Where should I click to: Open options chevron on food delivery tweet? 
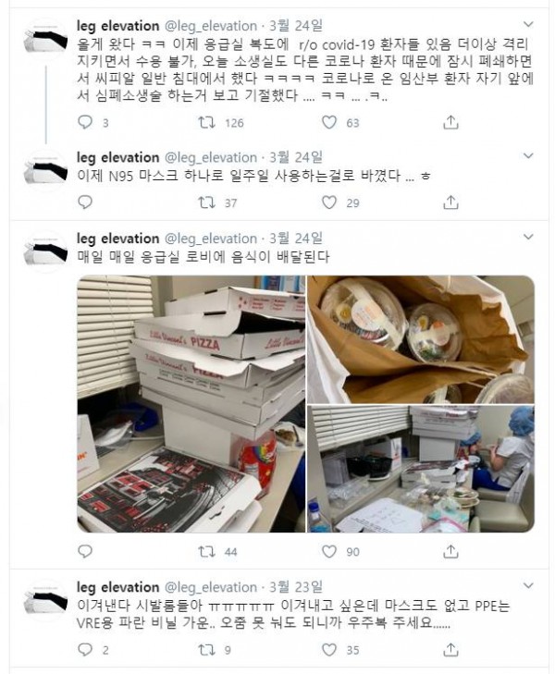click(x=528, y=237)
